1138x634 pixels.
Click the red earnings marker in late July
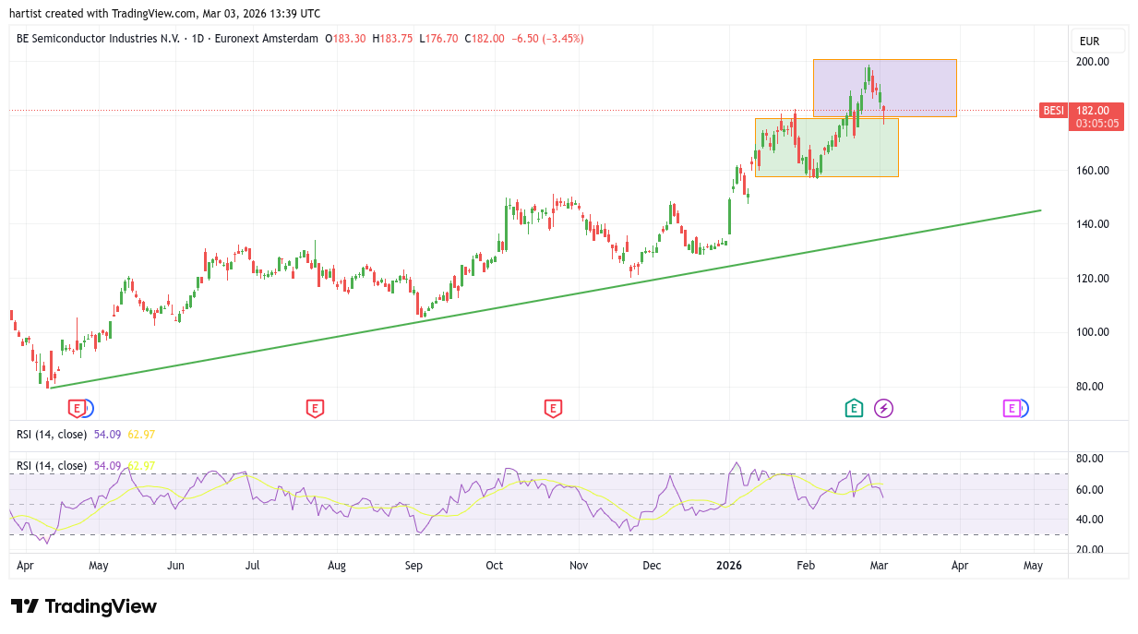pyautogui.click(x=315, y=408)
